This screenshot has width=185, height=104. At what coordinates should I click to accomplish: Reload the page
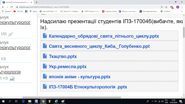[x=12, y=7]
